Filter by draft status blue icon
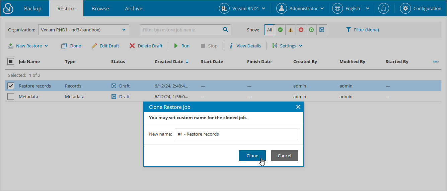The height and width of the screenshot is (191, 447). tap(322, 30)
